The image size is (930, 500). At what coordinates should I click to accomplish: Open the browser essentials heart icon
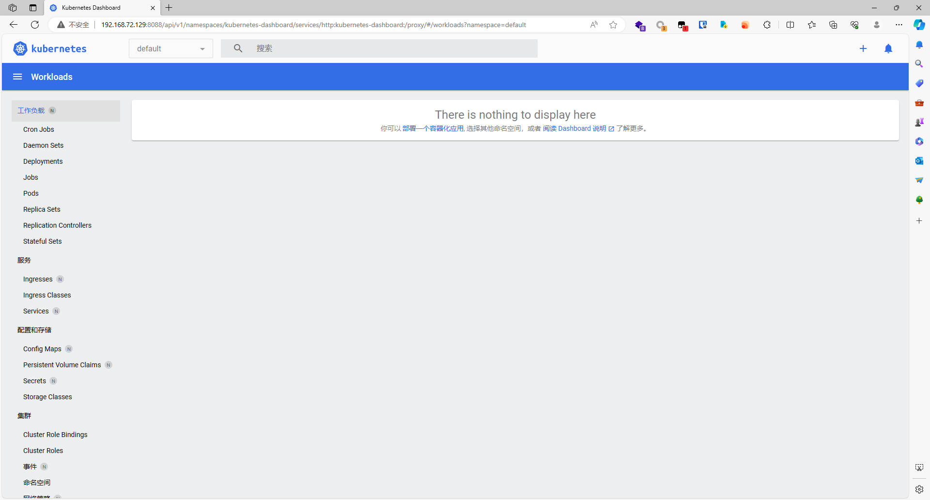coord(854,25)
